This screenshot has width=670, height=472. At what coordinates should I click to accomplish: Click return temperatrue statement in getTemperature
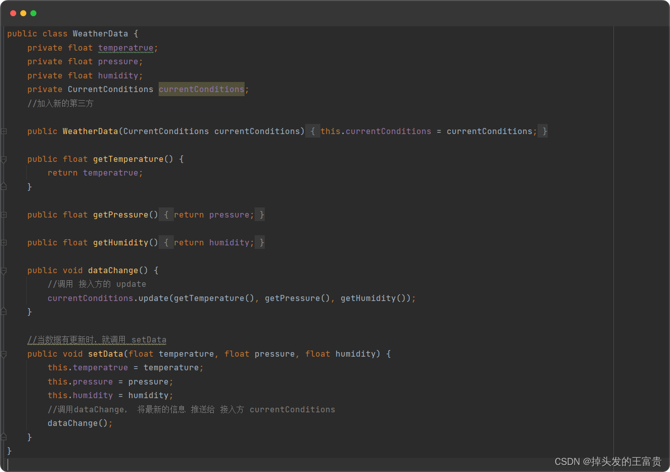(95, 173)
